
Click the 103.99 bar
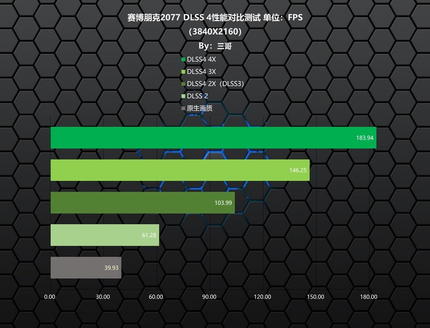pos(142,203)
